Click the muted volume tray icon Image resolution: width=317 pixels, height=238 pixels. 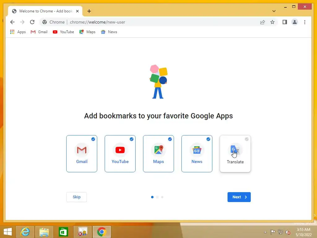288,232
